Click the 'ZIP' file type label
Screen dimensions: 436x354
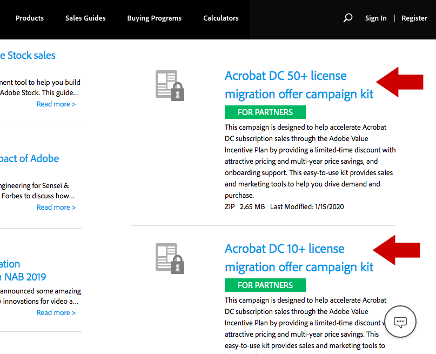click(230, 206)
